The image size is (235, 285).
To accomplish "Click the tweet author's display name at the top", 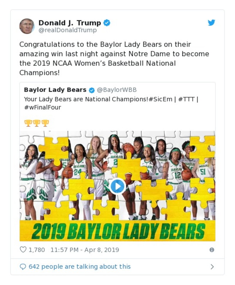I will pyautogui.click(x=70, y=23).
